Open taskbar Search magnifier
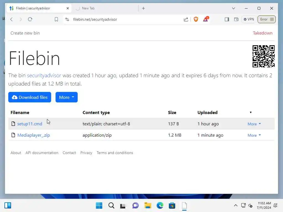This screenshot has height=212, width=283. [111, 205]
